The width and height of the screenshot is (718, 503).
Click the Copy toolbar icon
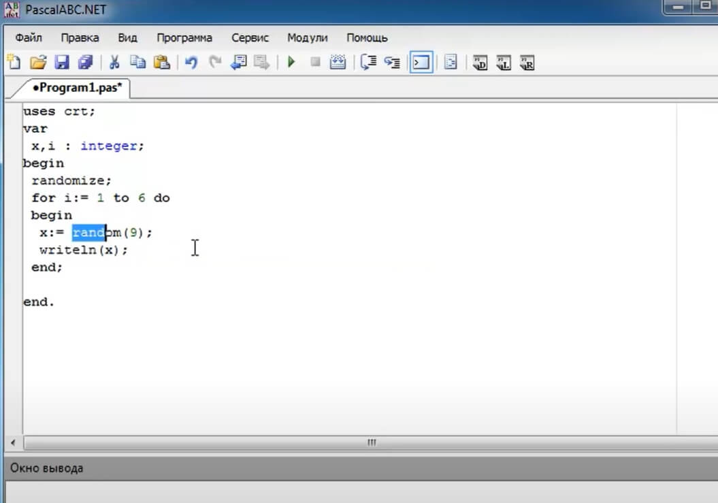137,63
